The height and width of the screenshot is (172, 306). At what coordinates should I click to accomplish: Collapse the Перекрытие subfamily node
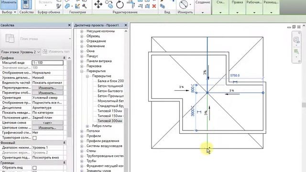coord(87,76)
